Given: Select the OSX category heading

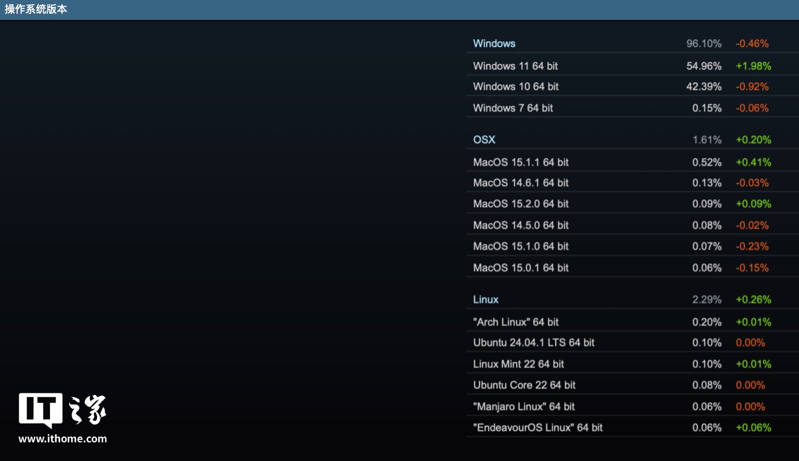Looking at the screenshot, I should 484,140.
